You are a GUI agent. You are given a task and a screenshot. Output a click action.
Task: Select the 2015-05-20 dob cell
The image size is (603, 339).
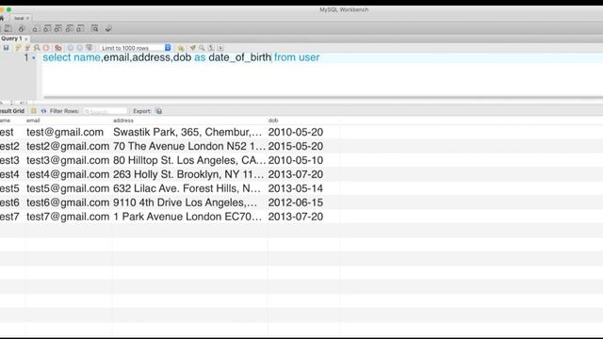click(x=303, y=147)
